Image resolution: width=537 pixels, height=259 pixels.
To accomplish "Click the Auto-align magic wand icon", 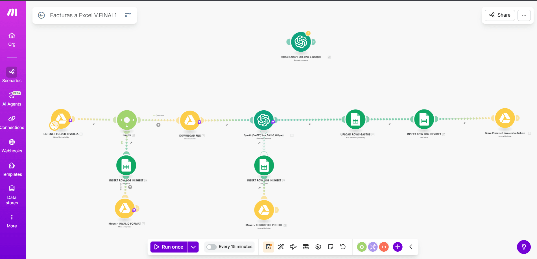I will tap(281, 247).
